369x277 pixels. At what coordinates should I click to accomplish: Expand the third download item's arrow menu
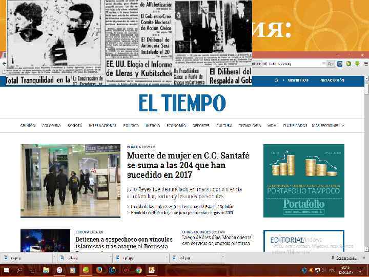(167, 258)
